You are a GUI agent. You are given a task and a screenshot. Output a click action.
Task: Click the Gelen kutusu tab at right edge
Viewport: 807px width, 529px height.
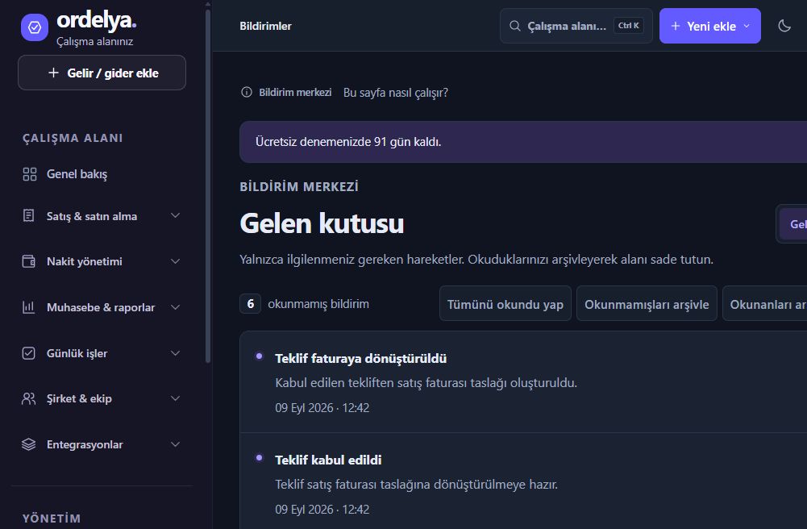pos(793,224)
